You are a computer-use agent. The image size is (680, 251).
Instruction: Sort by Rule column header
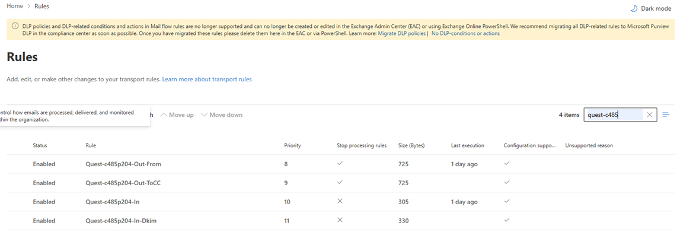91,145
